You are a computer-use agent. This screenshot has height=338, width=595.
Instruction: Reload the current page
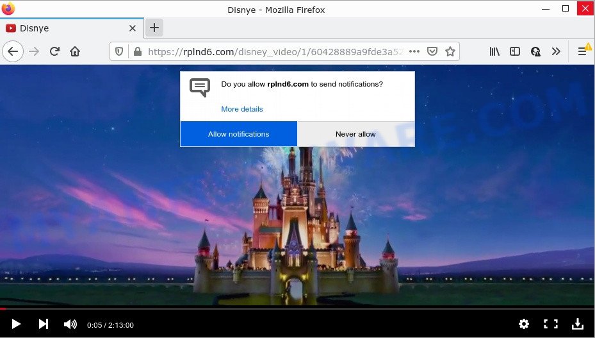tap(54, 51)
